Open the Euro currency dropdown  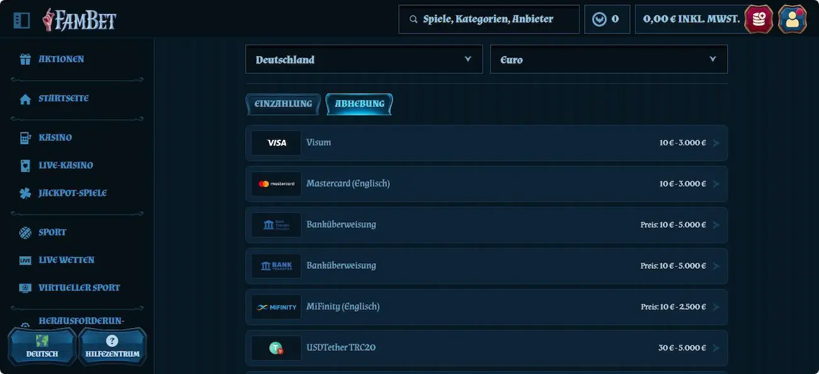click(609, 59)
